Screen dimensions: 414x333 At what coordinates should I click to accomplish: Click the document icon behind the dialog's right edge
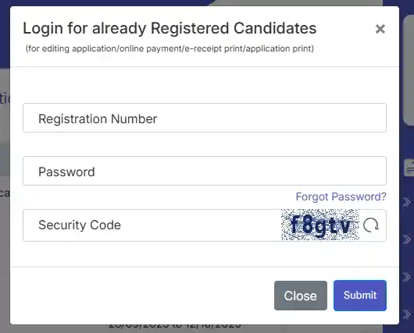[x=409, y=168]
